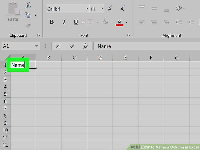Increase cell indent
This screenshot has height=150, width=200.
(x=191, y=22)
